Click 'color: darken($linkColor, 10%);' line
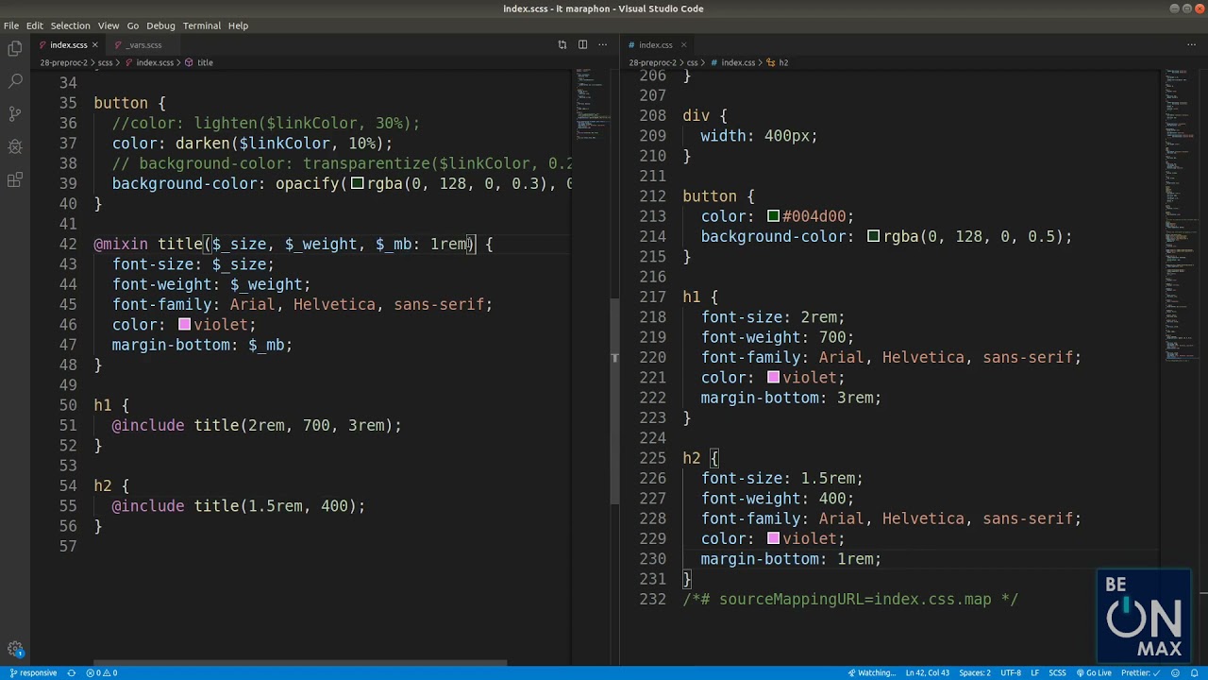The image size is (1208, 680). tap(252, 144)
